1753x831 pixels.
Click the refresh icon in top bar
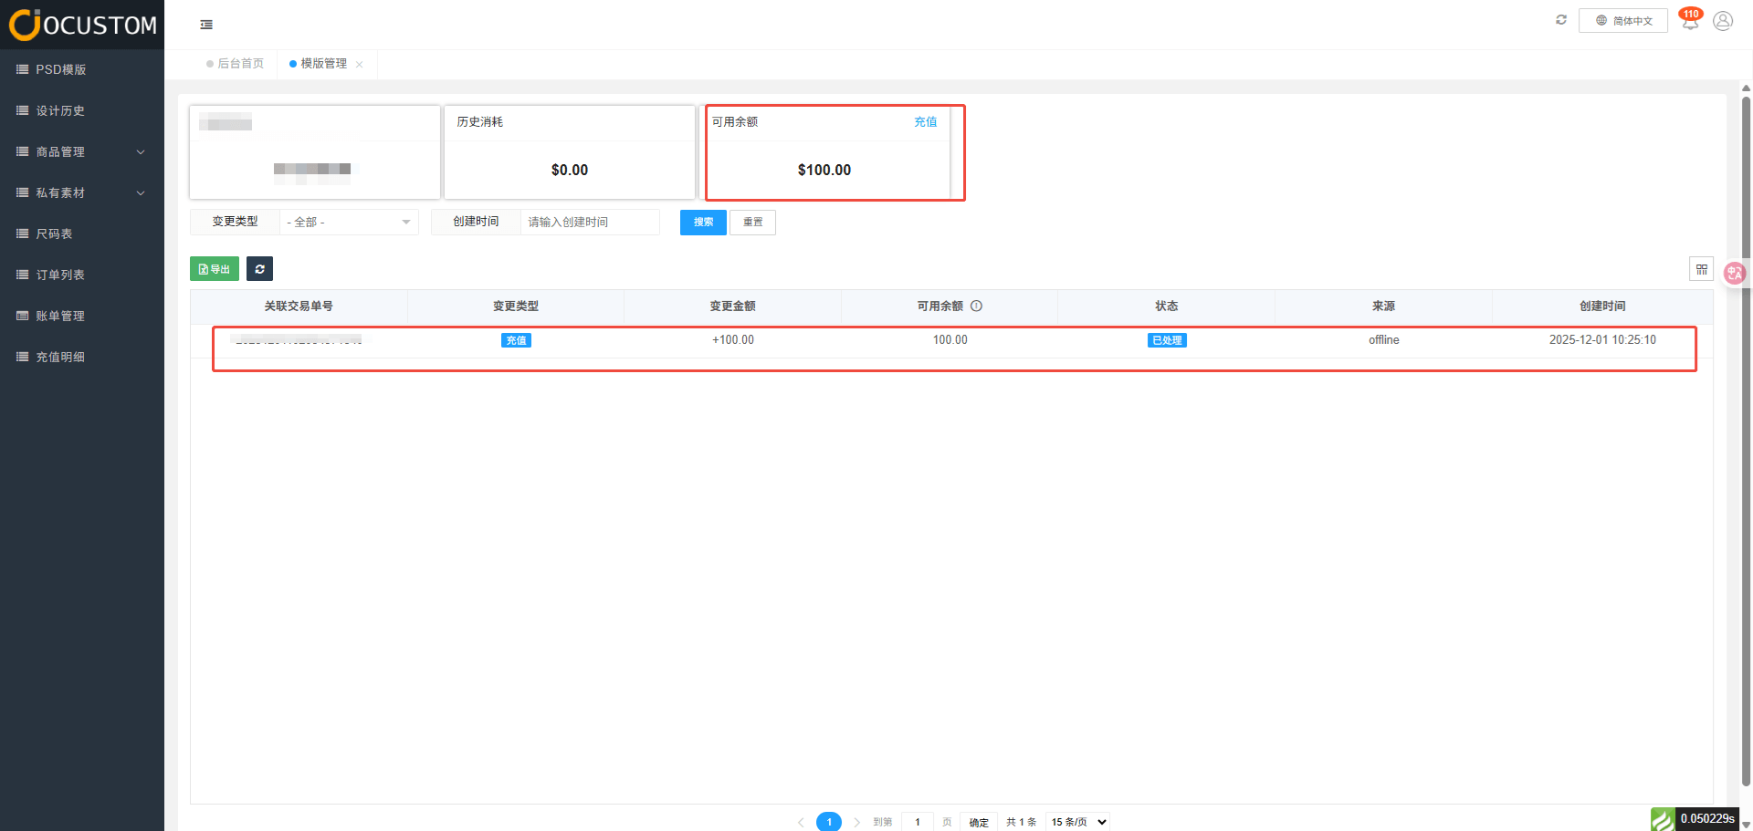1561,20
